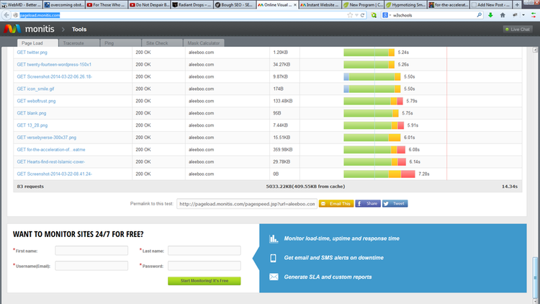Viewport: 540px width, 304px height.
Task: Go to the browser home page icon
Action: 503,15
